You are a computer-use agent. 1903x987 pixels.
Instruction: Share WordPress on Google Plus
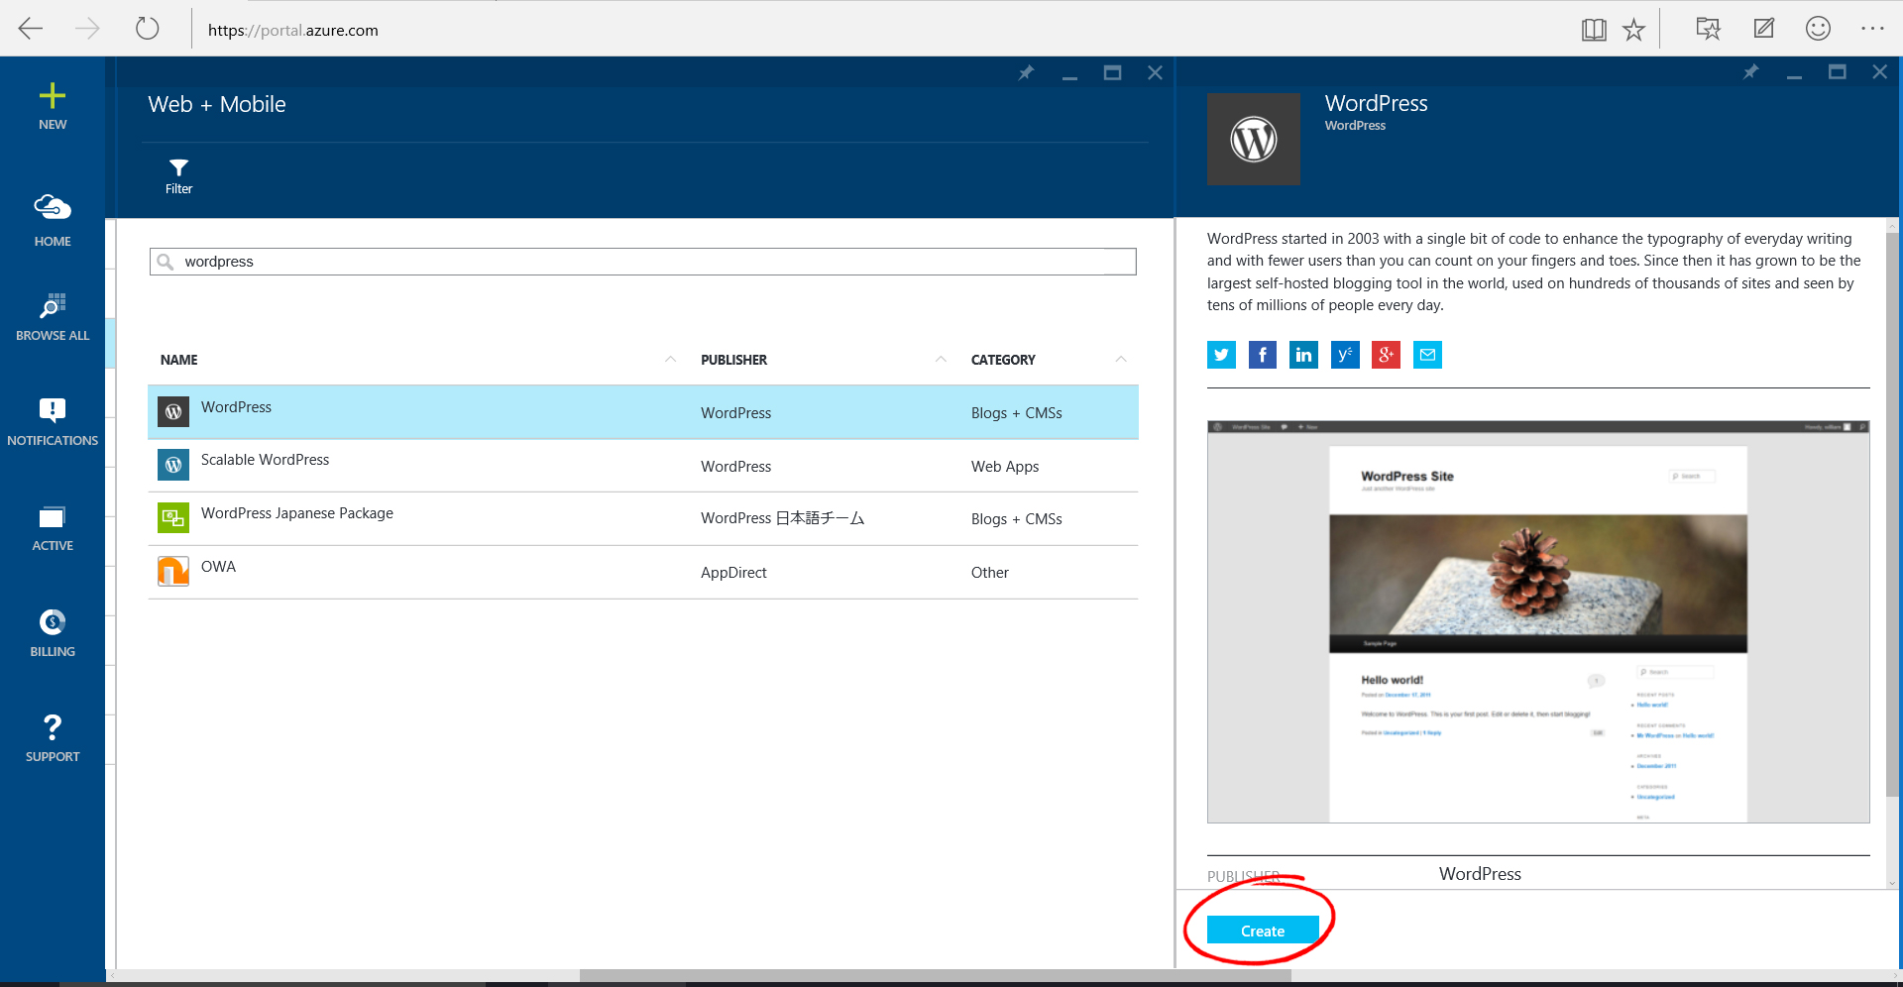click(1386, 355)
